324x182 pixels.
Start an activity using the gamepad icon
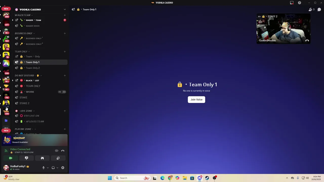pyautogui.click(x=42, y=158)
